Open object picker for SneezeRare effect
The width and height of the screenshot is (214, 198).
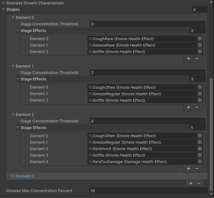200,45
